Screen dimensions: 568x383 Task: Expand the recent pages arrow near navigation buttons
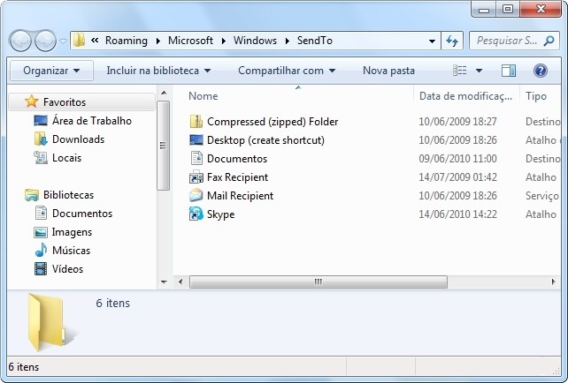64,41
